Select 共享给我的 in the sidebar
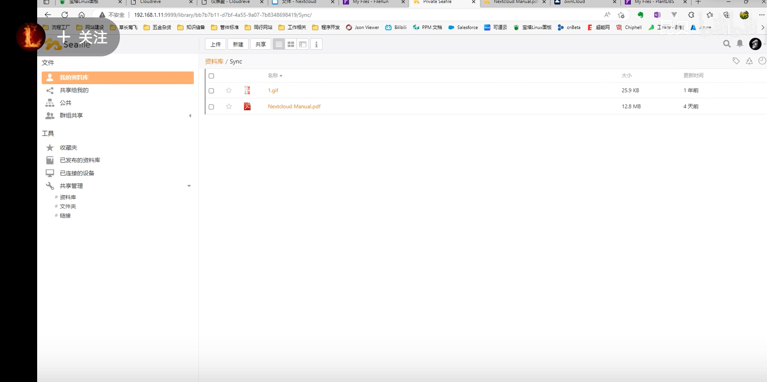This screenshot has width=767, height=382. coord(74,90)
